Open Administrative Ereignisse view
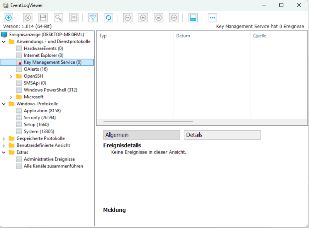 (x=49, y=159)
